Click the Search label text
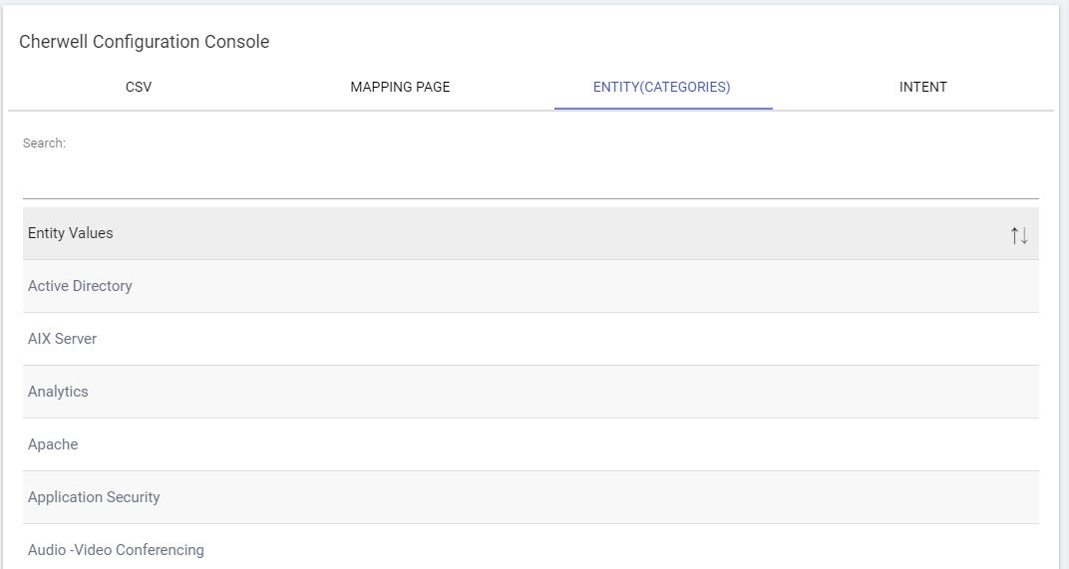 [x=44, y=143]
